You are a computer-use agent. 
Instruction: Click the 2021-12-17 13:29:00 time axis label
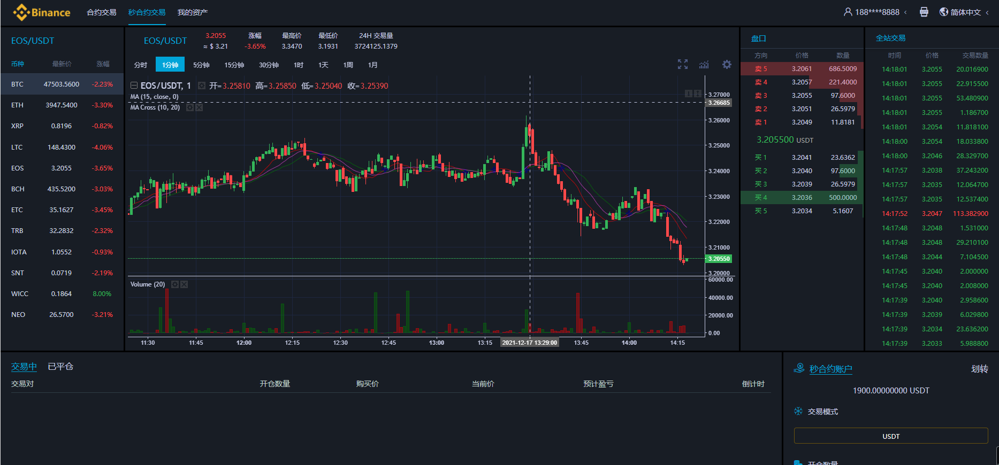529,343
